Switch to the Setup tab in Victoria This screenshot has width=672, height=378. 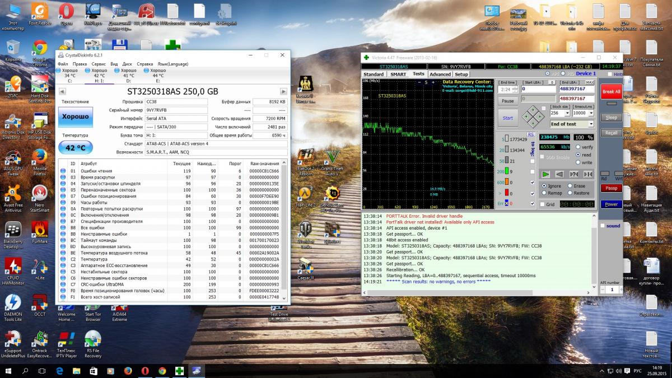pos(461,74)
